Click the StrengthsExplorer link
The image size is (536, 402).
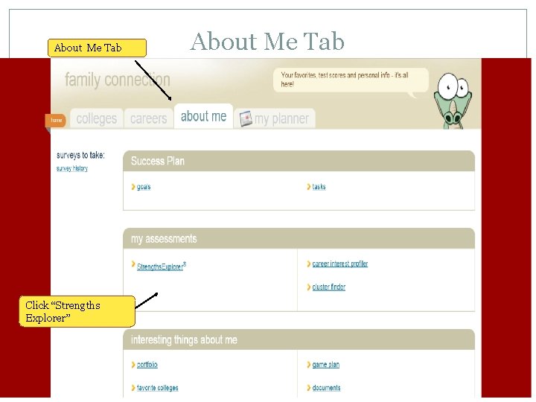pyautogui.click(x=162, y=266)
